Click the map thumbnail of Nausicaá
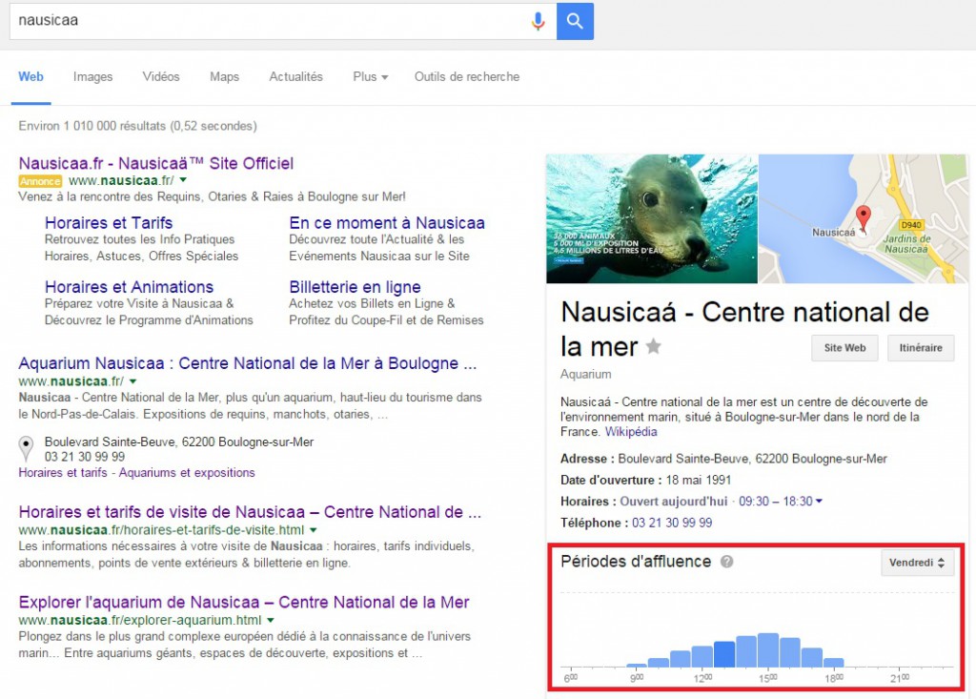 (862, 218)
